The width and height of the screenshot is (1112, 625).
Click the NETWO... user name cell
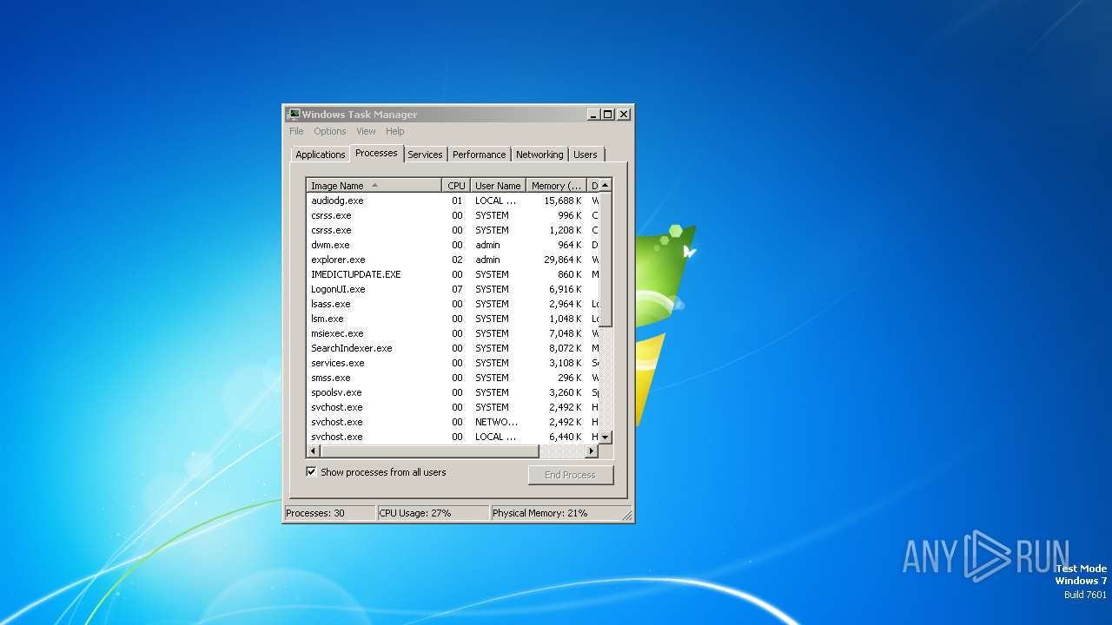coord(496,422)
